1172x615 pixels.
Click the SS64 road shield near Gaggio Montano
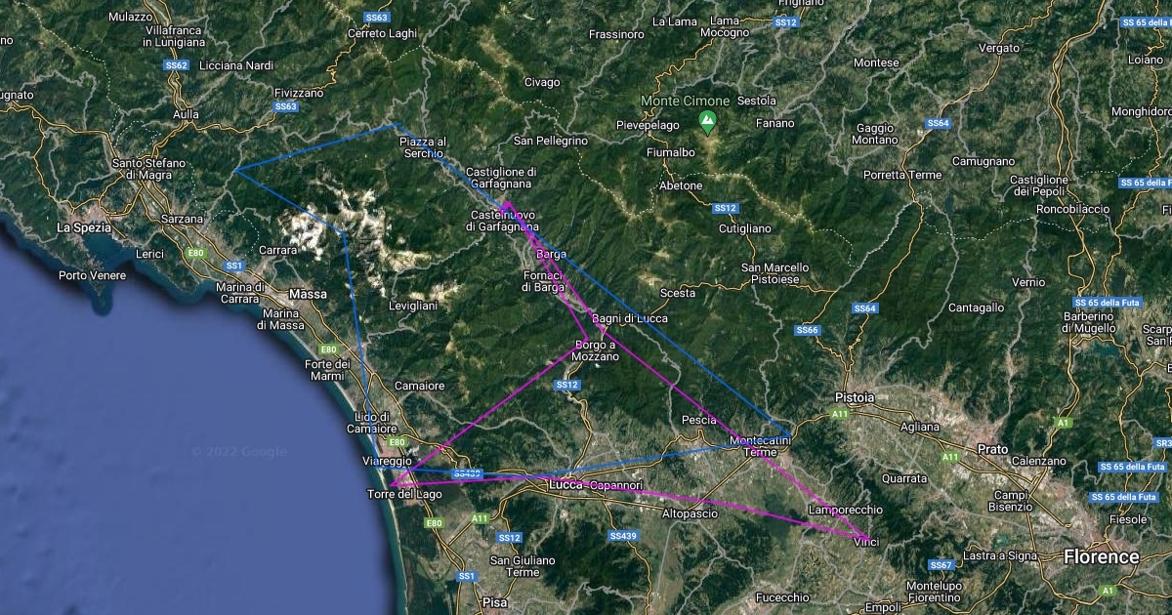coord(938,124)
